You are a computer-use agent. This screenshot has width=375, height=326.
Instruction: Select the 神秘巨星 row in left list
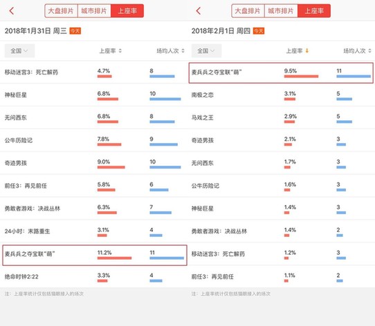[94, 95]
